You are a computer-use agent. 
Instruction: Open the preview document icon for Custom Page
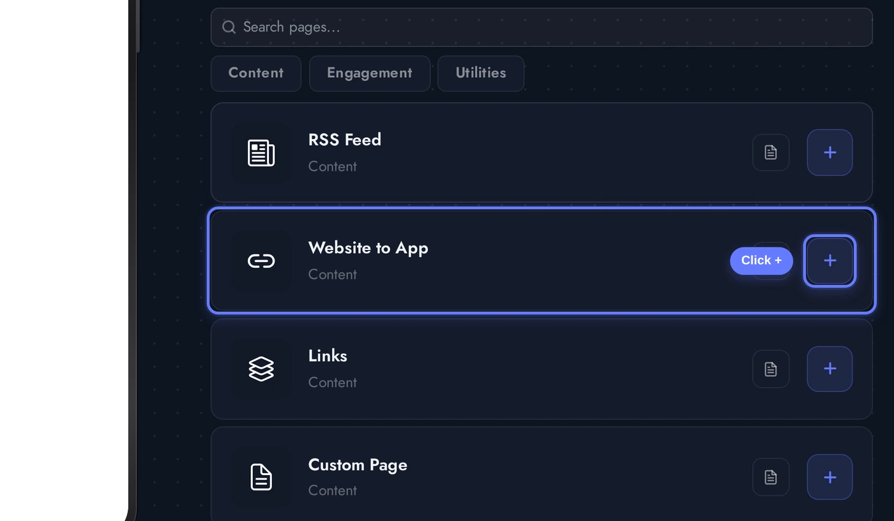tap(770, 477)
